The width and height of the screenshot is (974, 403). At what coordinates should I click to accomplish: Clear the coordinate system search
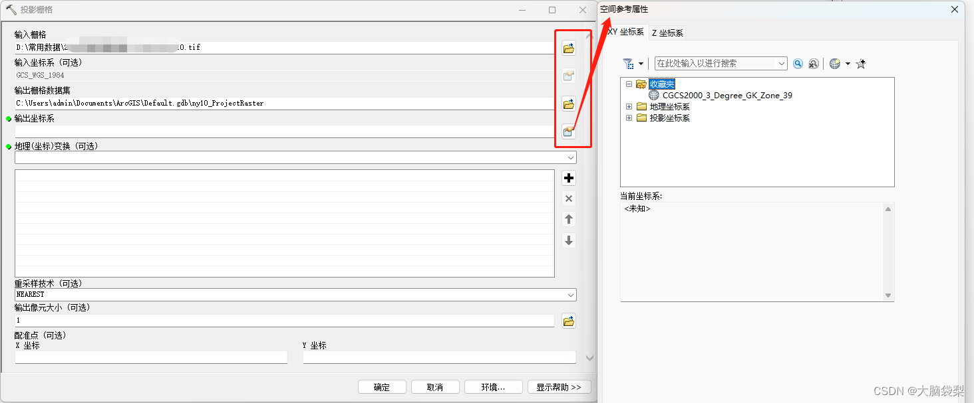coord(813,64)
